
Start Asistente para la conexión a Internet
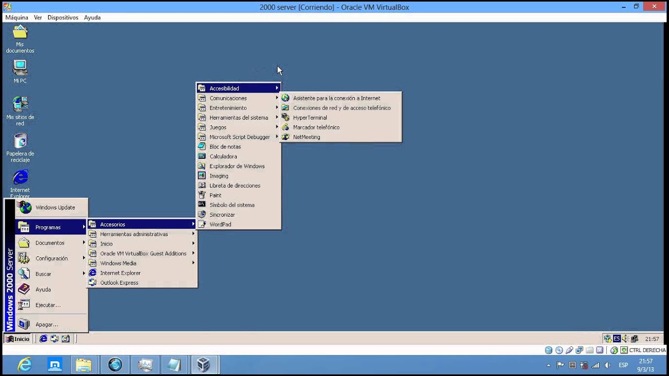click(341, 98)
